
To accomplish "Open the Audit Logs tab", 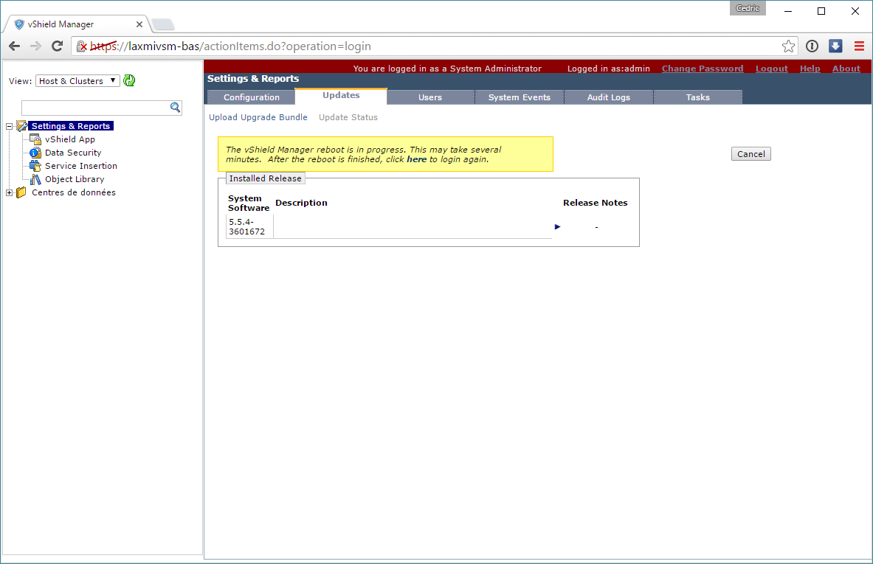I will coord(609,97).
